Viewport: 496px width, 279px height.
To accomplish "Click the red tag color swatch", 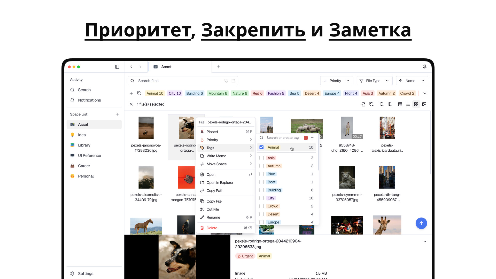I will [306, 138].
